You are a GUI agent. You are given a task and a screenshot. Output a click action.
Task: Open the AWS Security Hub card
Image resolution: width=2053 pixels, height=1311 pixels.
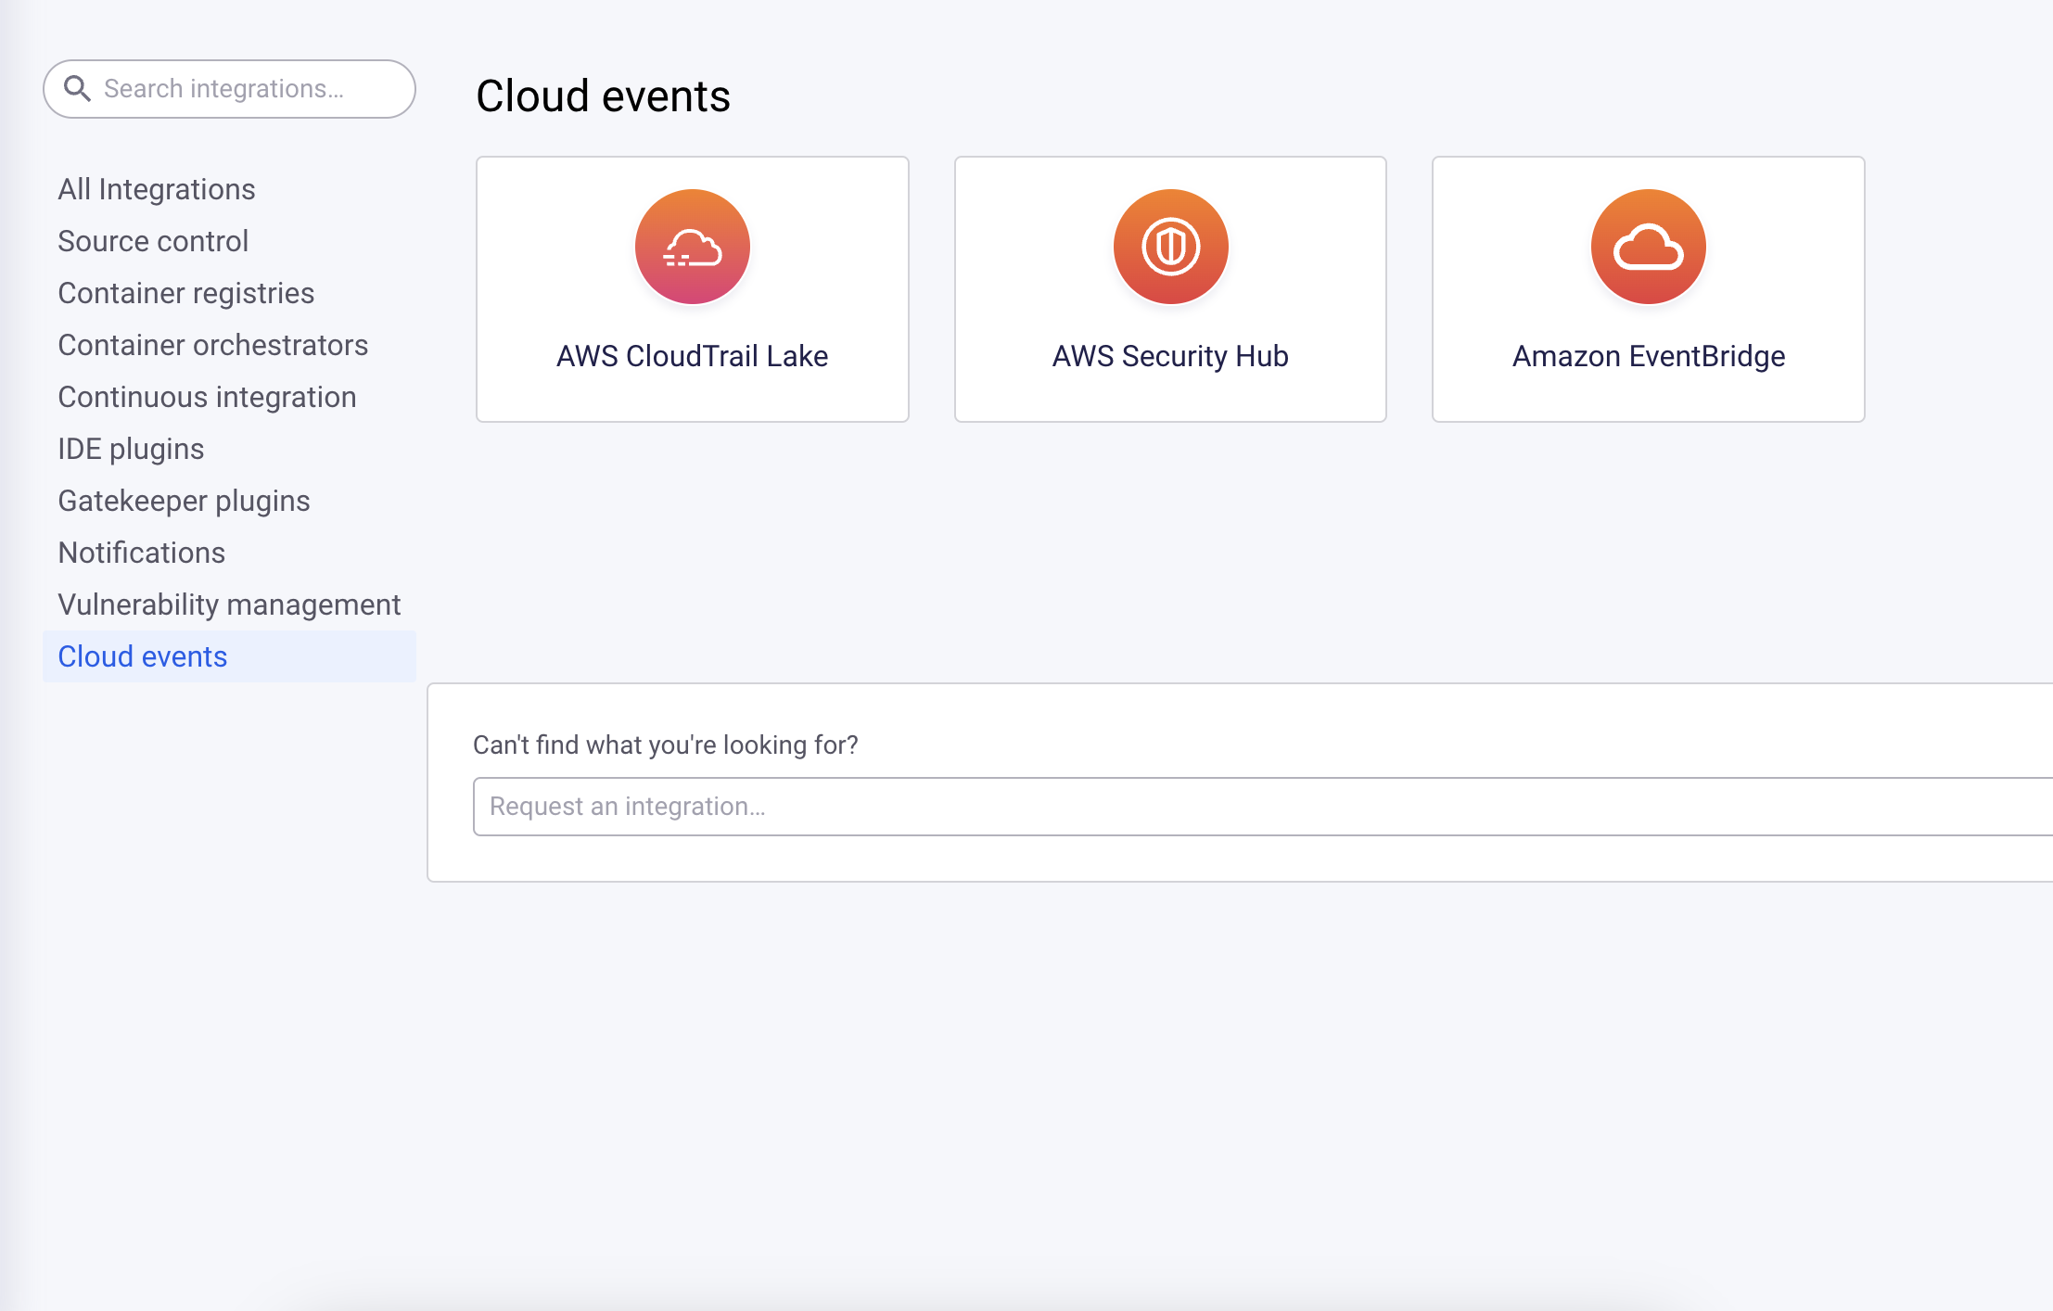pyautogui.click(x=1170, y=290)
